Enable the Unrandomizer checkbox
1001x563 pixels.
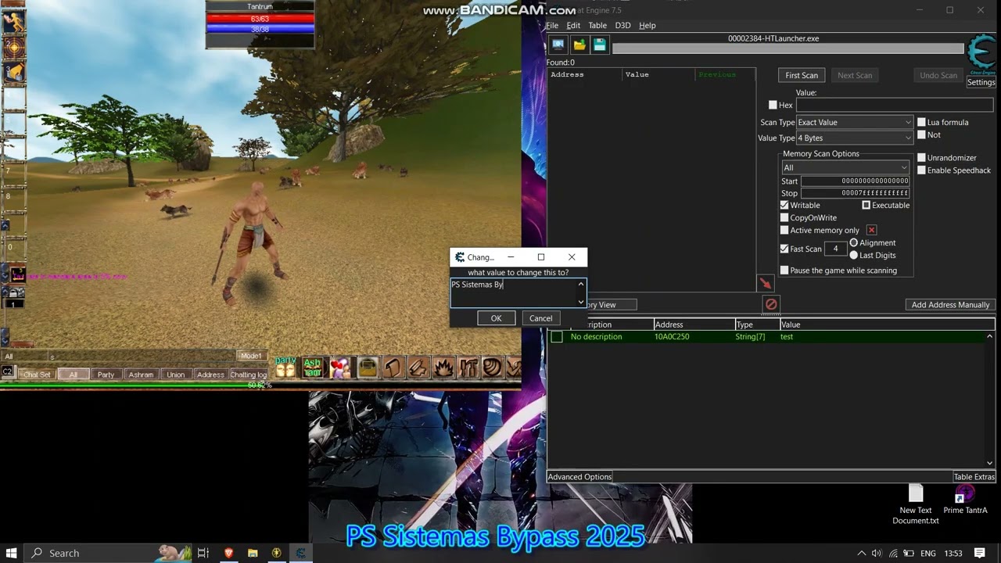coord(921,157)
